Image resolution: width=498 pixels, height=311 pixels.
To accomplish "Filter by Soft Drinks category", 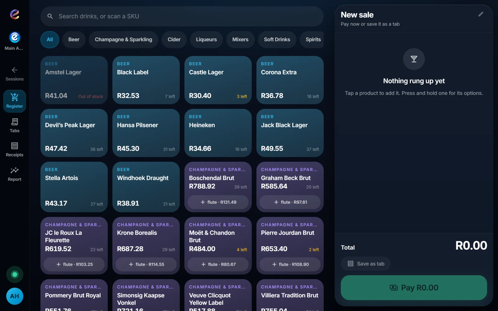I will (x=277, y=39).
